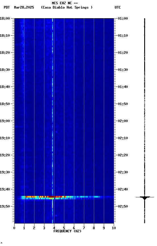Click the 01:40 UTC time label
The image size is (157, 246).
point(123,87)
